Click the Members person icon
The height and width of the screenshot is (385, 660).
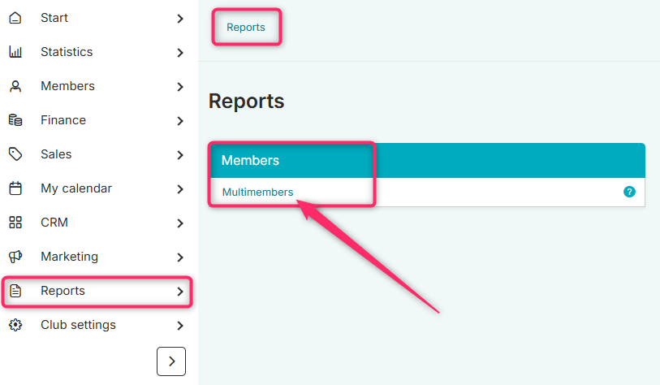point(15,86)
